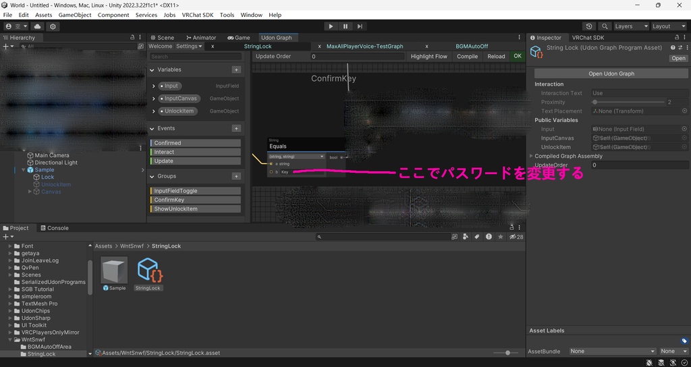Open the Unity account dropdown
The height and width of the screenshot is (367, 691).
click(x=16, y=26)
